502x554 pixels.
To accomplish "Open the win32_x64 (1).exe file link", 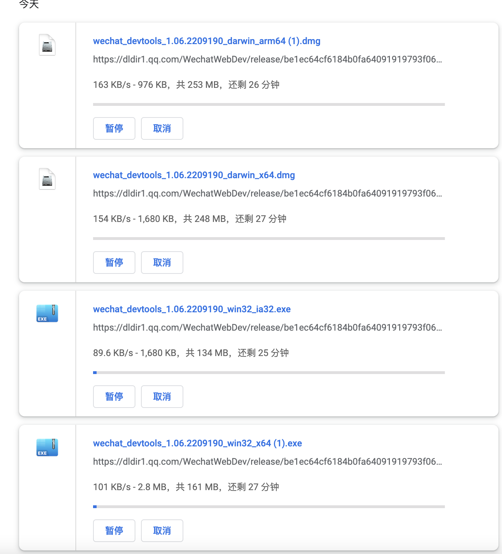I will pyautogui.click(x=197, y=444).
